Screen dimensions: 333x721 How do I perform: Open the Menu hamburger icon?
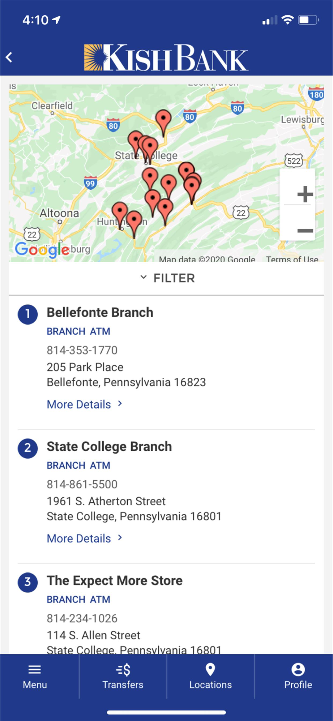click(35, 669)
